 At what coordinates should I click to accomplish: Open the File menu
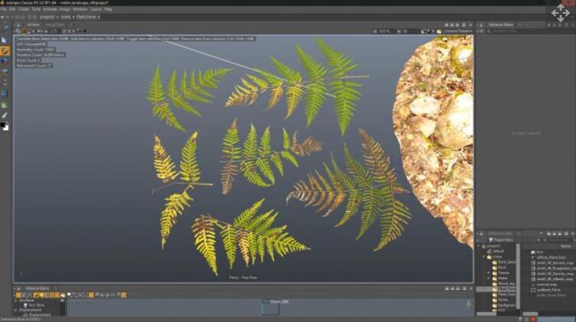4,9
